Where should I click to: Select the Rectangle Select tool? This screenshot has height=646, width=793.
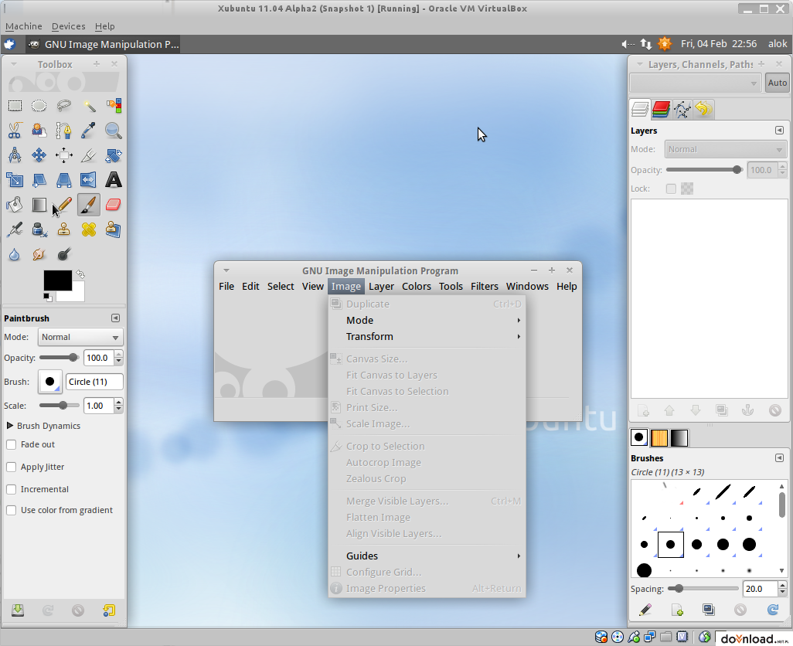point(15,106)
